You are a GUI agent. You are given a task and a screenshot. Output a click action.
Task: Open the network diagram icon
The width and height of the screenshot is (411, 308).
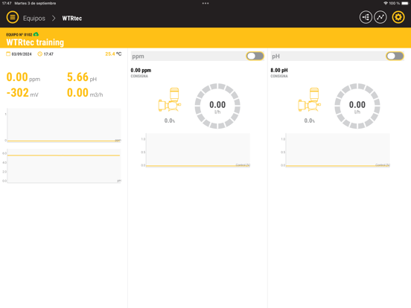pos(366,17)
